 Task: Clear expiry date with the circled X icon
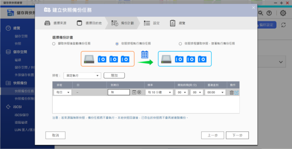coord(139,92)
